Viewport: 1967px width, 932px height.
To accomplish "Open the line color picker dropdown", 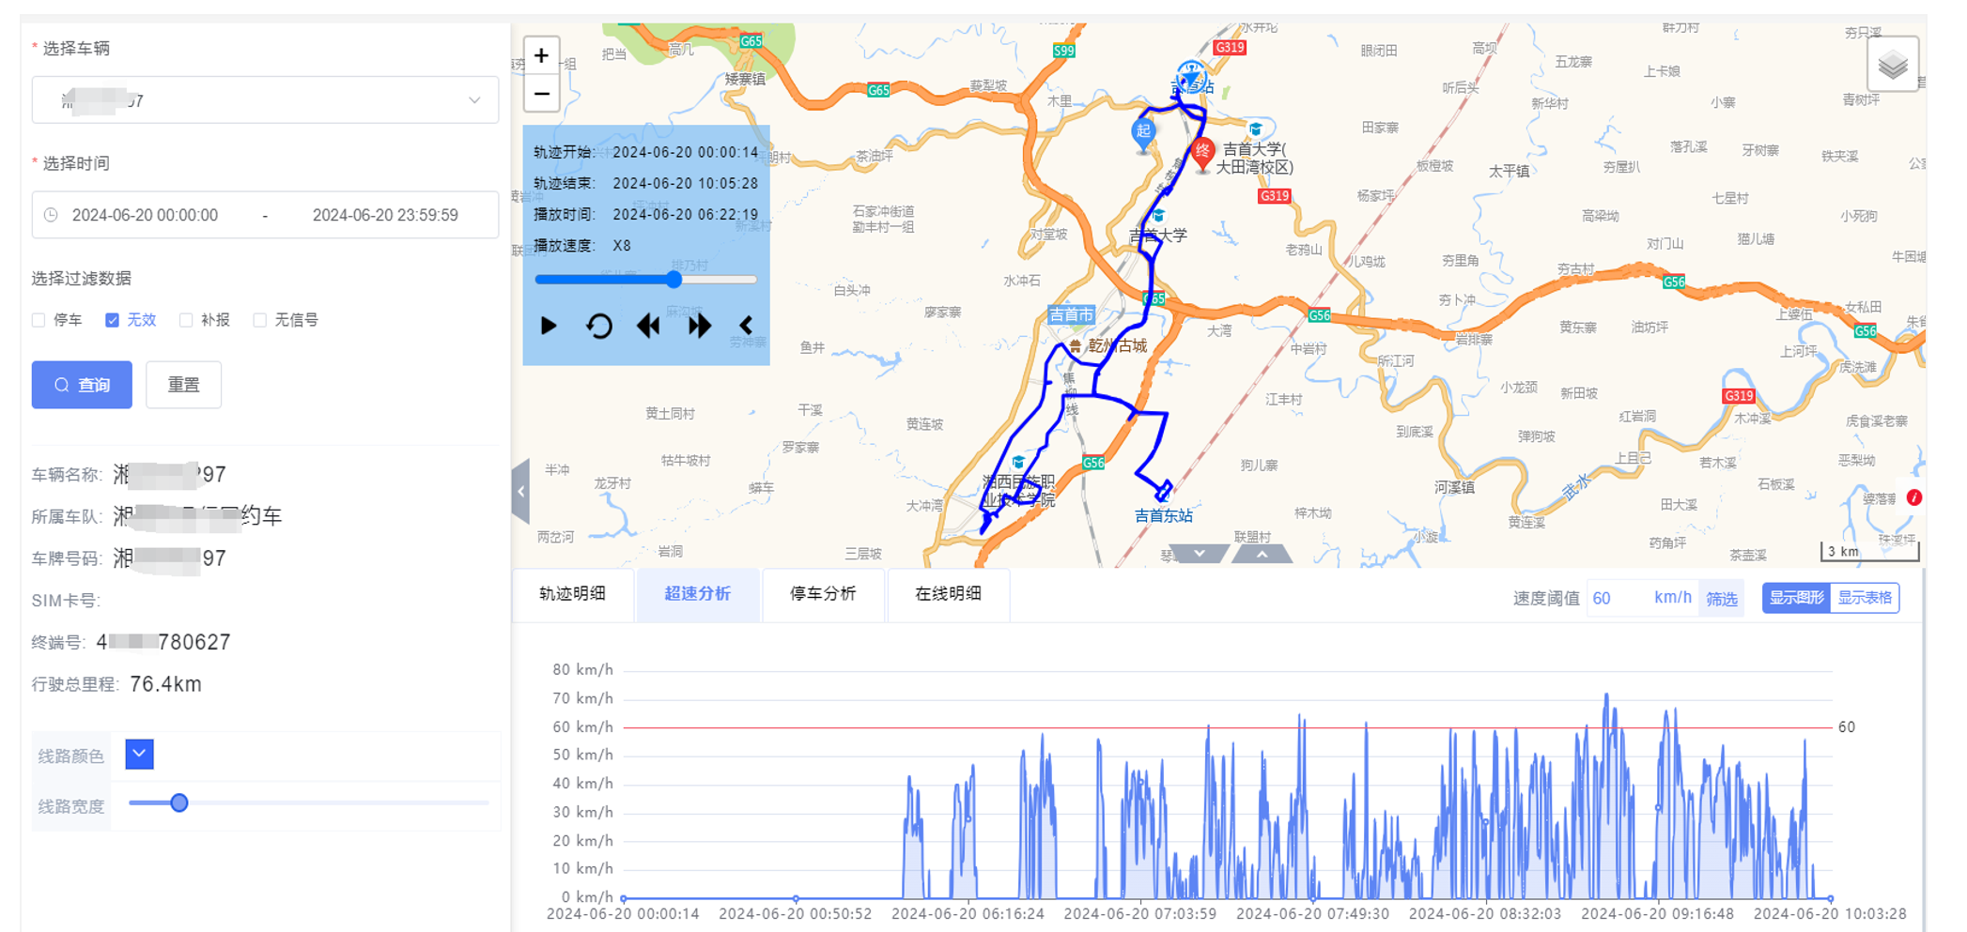I will tap(139, 754).
